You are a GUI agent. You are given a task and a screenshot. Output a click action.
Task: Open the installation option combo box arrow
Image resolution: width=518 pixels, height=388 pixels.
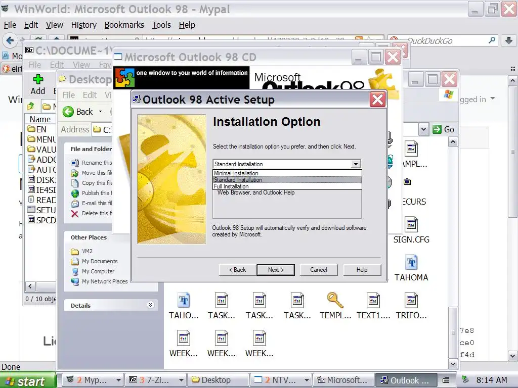(356, 164)
